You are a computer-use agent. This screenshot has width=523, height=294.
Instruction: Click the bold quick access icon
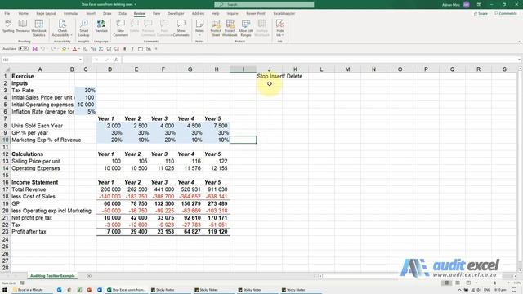pyautogui.click(x=125, y=49)
